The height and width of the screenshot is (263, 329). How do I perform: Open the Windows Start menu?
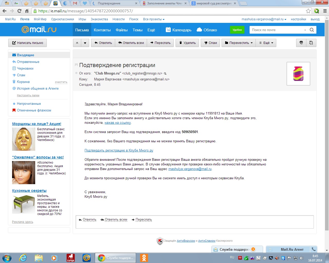coord(7,258)
